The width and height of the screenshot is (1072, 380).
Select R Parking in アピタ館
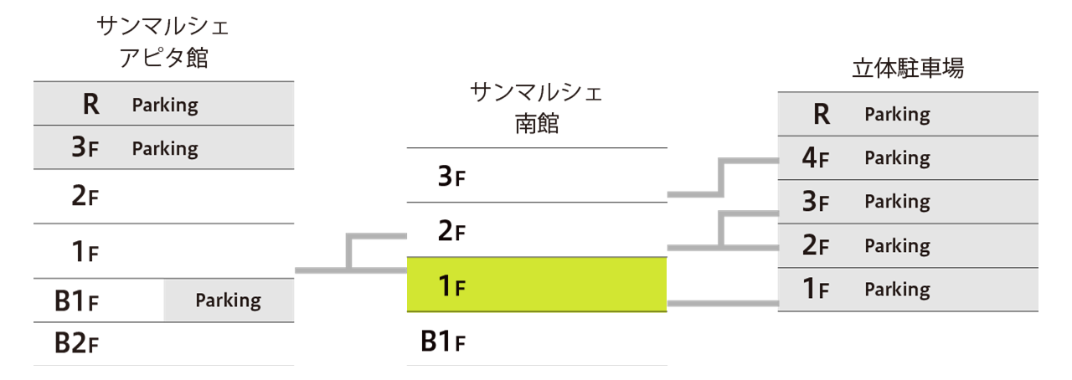(x=164, y=104)
